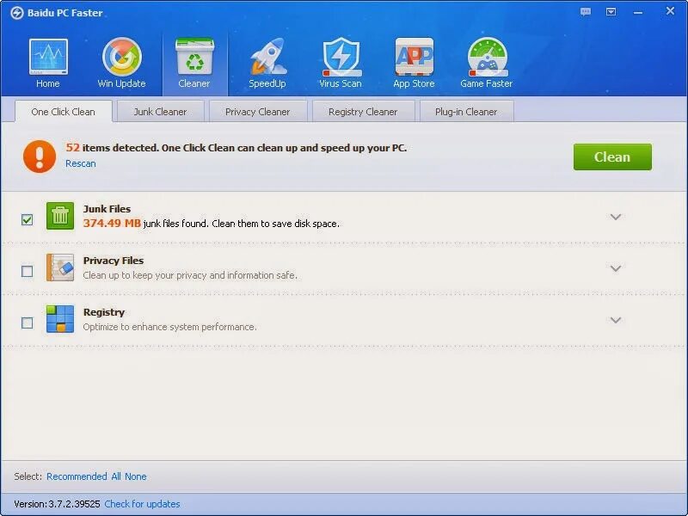The height and width of the screenshot is (516, 688).
Task: Open the title bar dropdown menu icon
Action: coord(611,12)
